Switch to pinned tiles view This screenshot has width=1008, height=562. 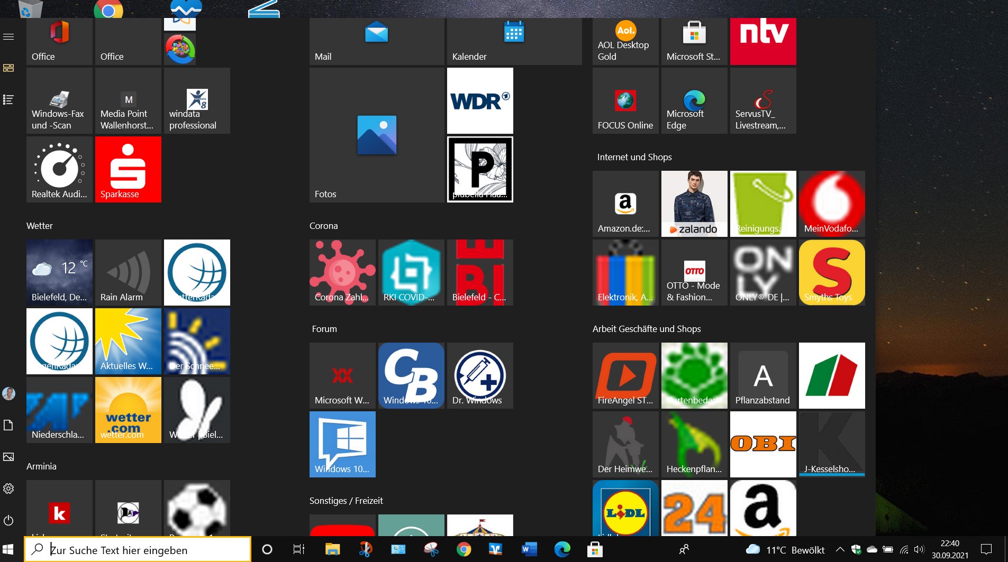[8, 68]
